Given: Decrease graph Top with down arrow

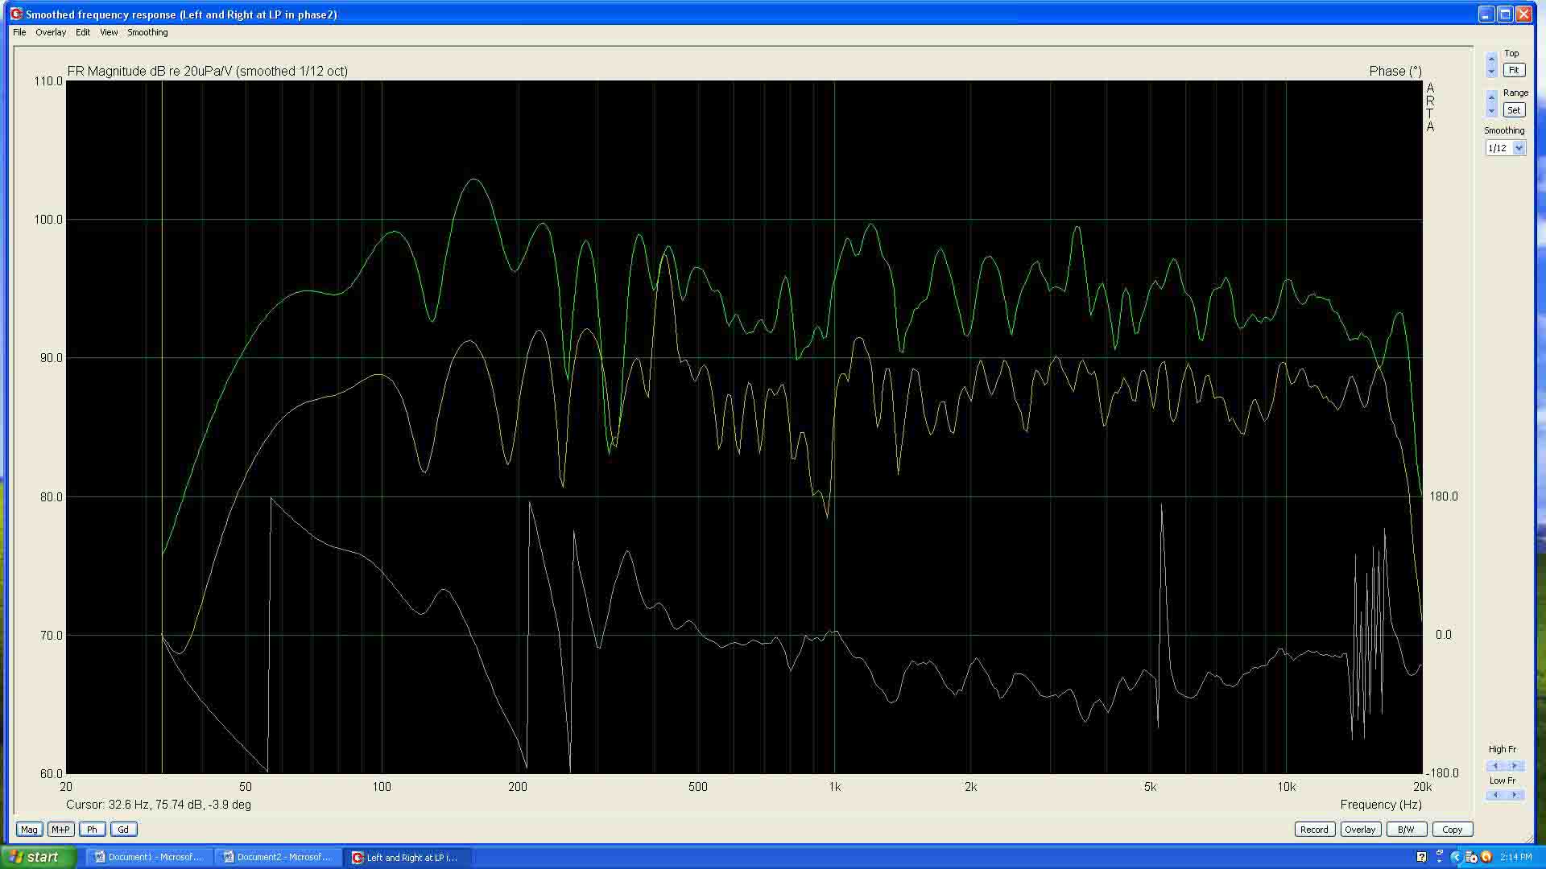Looking at the screenshot, I should click(x=1491, y=72).
